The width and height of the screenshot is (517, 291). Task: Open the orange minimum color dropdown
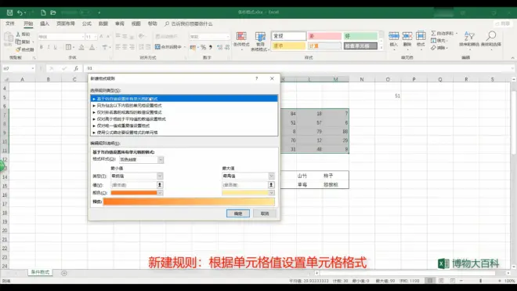coord(160,193)
